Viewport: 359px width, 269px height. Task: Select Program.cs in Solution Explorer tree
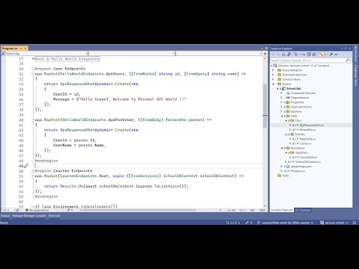pos(298,171)
